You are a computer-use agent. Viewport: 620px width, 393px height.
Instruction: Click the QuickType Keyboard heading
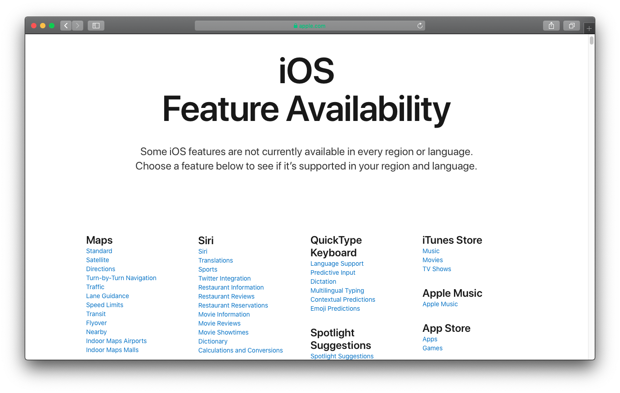(x=337, y=246)
